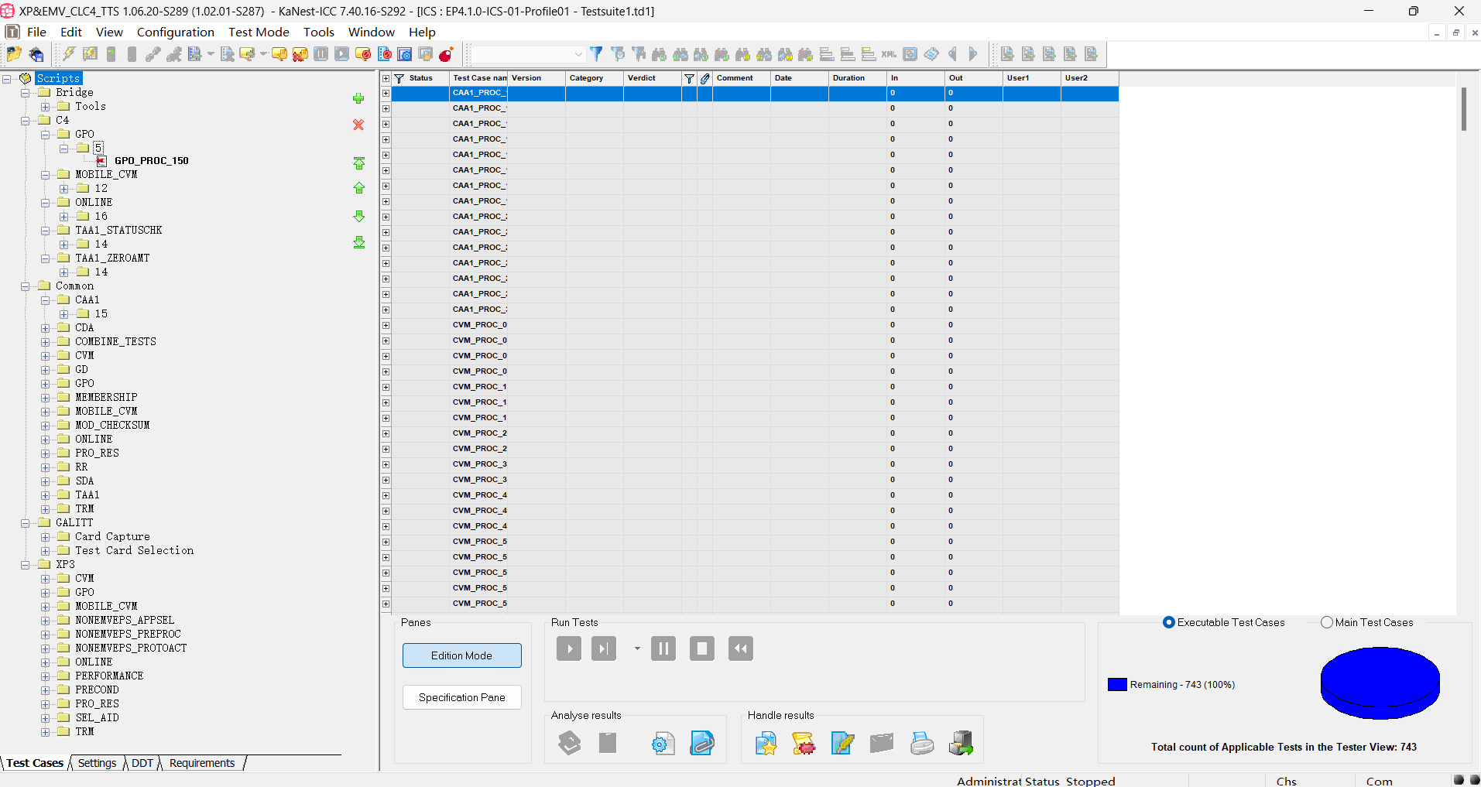Click the gear document icon in Analyse results
This screenshot has width=1481, height=787.
pyautogui.click(x=663, y=744)
